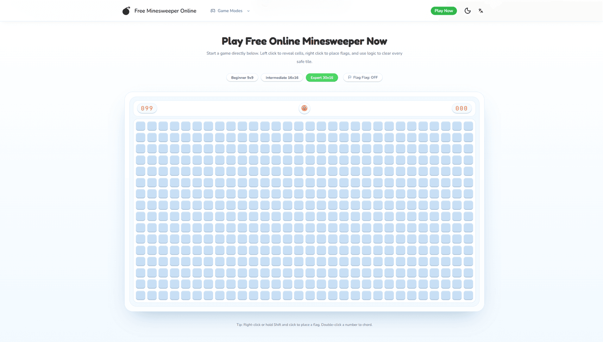Image resolution: width=603 pixels, height=342 pixels.
Task: Click the gamepad icon beside Game Modes
Action: click(213, 11)
